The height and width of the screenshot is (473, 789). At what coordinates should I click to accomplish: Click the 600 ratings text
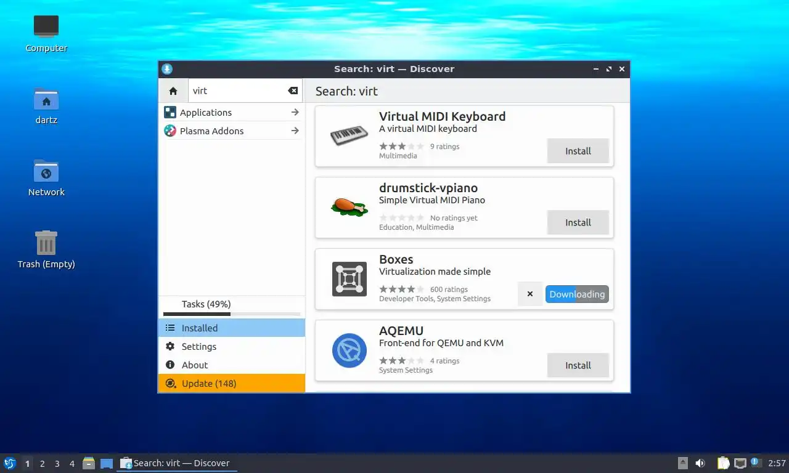(449, 289)
